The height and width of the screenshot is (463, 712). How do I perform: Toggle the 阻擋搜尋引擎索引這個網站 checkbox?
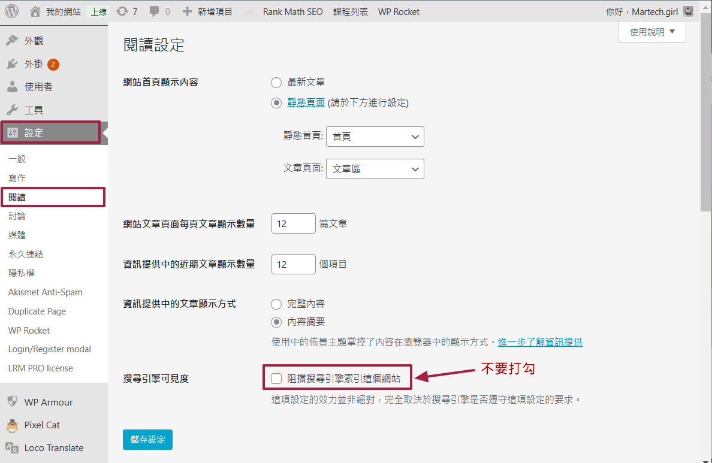pos(276,378)
